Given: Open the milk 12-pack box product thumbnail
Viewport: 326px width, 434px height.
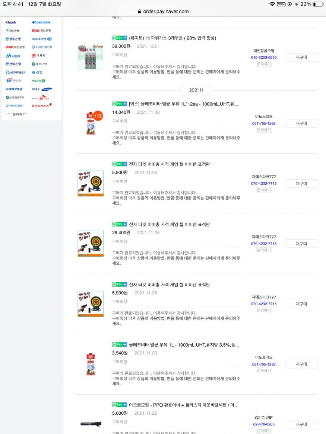Looking at the screenshot, I should click(91, 123).
